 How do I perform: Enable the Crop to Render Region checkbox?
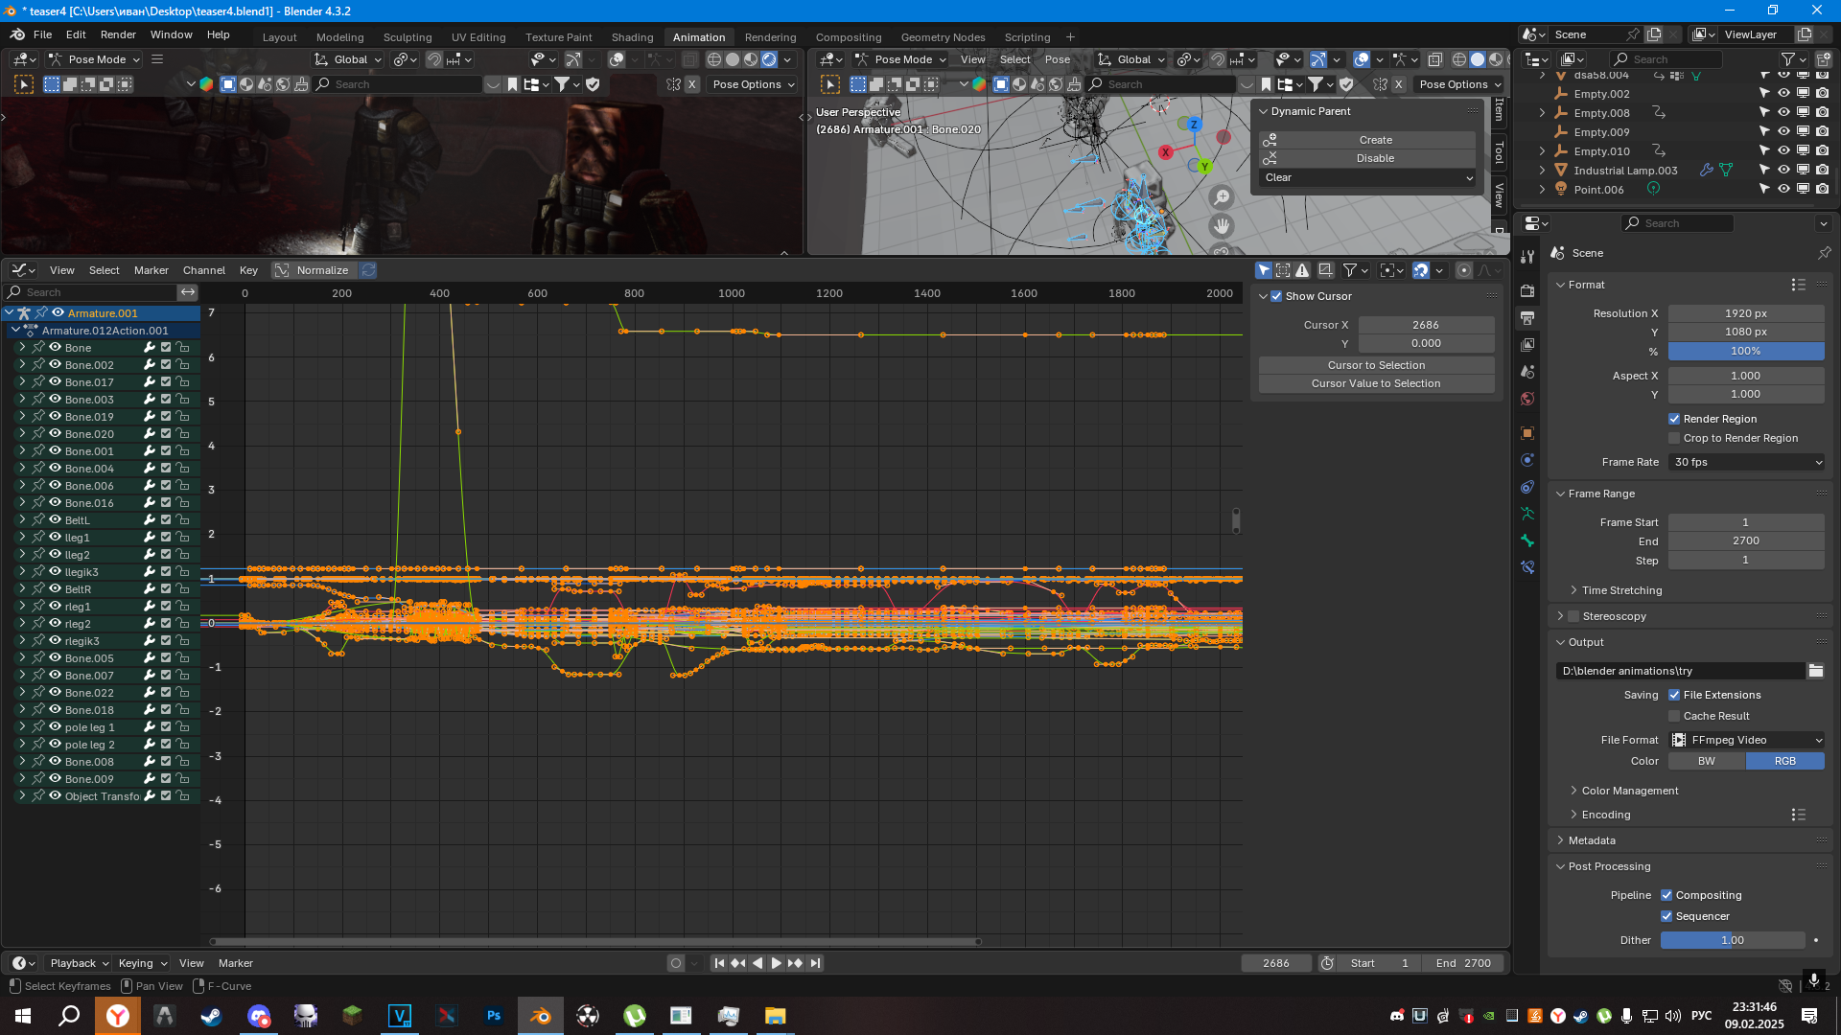point(1674,438)
